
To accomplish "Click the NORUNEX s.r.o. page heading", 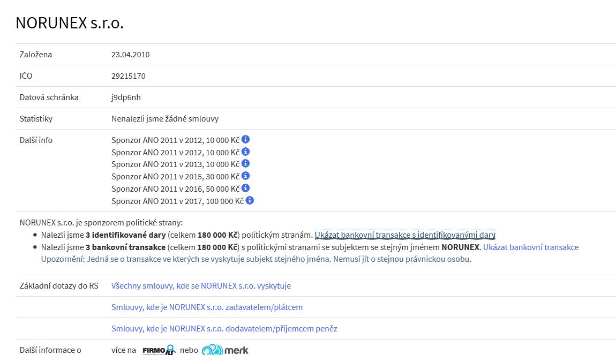I will coord(70,23).
